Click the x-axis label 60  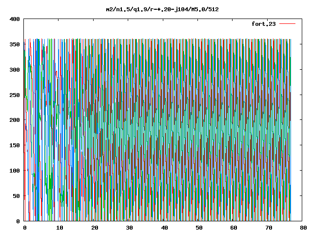[234, 228]
